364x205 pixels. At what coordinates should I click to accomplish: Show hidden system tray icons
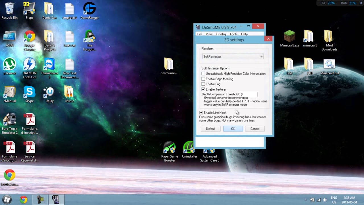point(306,200)
